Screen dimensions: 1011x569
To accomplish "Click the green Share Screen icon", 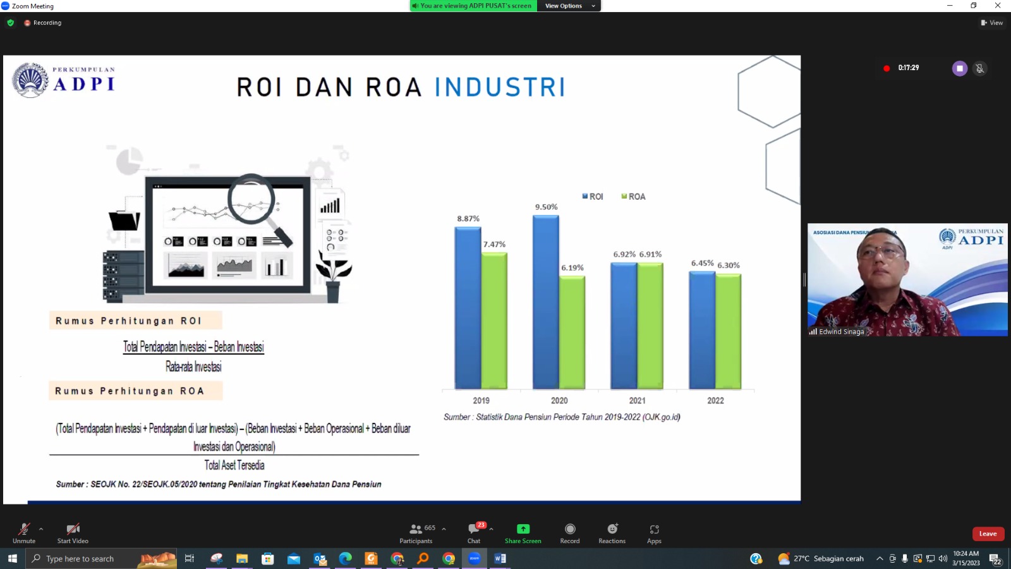I will (523, 529).
